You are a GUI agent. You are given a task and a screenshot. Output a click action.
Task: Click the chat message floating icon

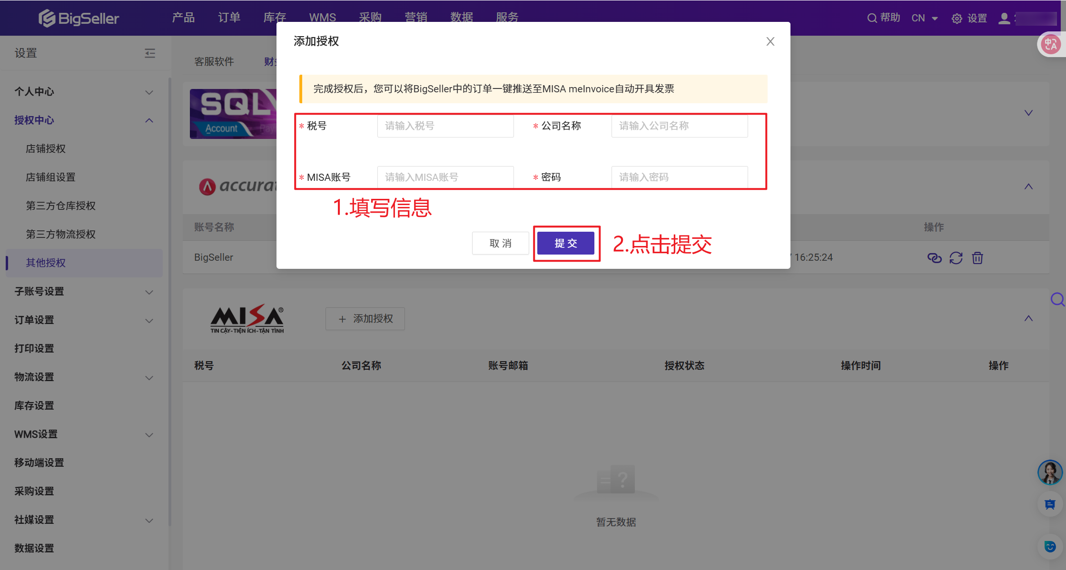(1050, 504)
